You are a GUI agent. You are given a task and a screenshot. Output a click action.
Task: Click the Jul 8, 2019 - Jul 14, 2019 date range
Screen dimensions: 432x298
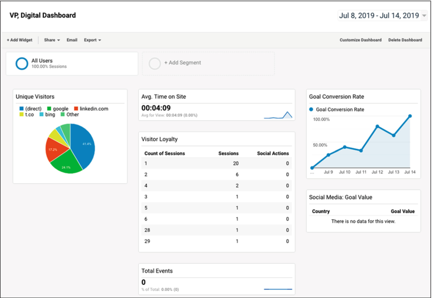click(x=379, y=15)
